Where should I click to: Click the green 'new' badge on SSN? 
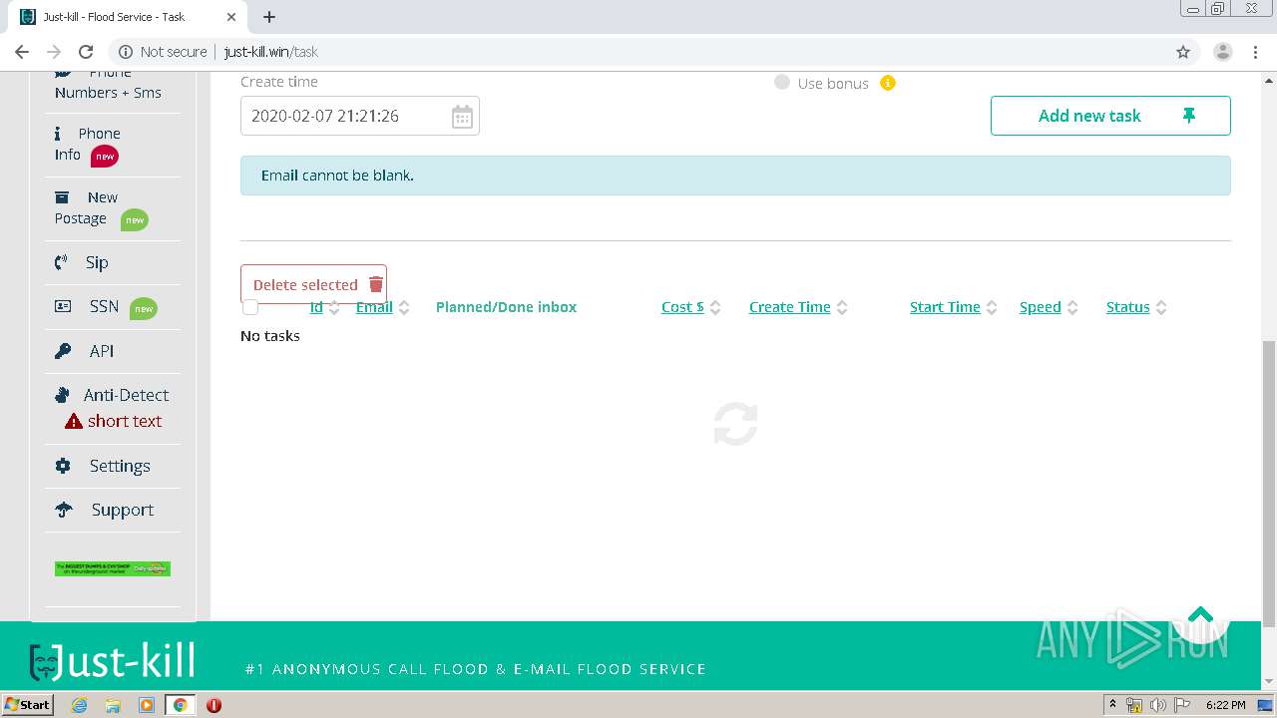[144, 308]
